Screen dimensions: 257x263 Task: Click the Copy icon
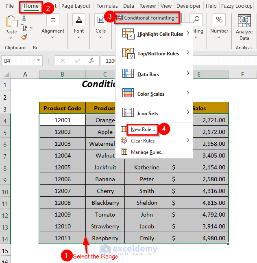(x=24, y=28)
